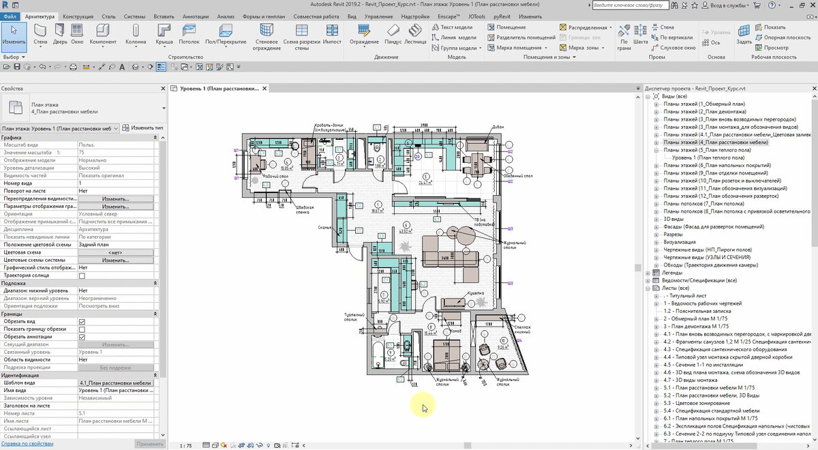818x450 pixels.
Task: Activate the Стеновое ограждение curtain wall tool
Action: coord(267,37)
